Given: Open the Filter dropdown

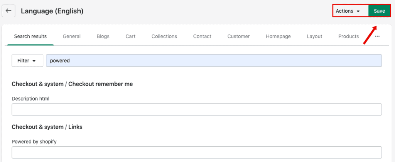Looking at the screenshot, I should (x=27, y=61).
